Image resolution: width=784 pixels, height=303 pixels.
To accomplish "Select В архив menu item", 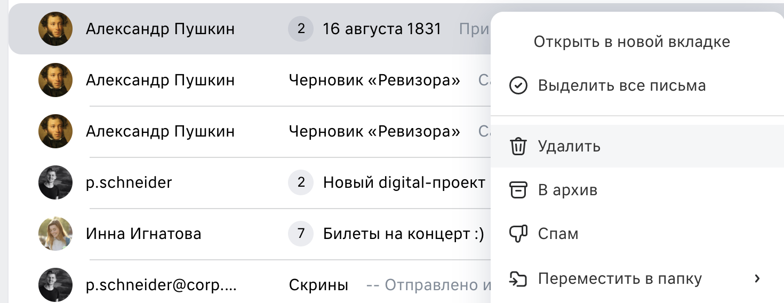I will click(x=567, y=190).
